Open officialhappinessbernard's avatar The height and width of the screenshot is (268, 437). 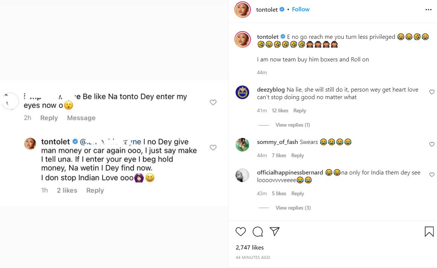242,175
